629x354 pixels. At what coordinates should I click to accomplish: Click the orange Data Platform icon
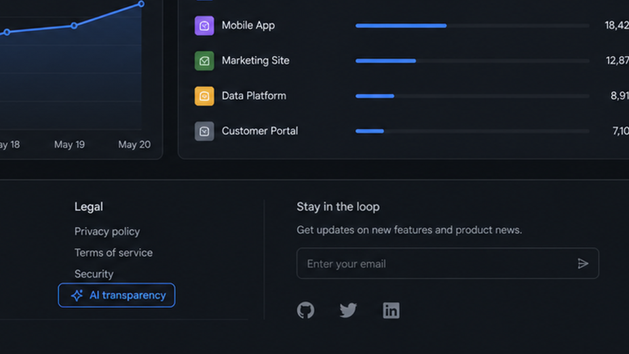pyautogui.click(x=204, y=96)
